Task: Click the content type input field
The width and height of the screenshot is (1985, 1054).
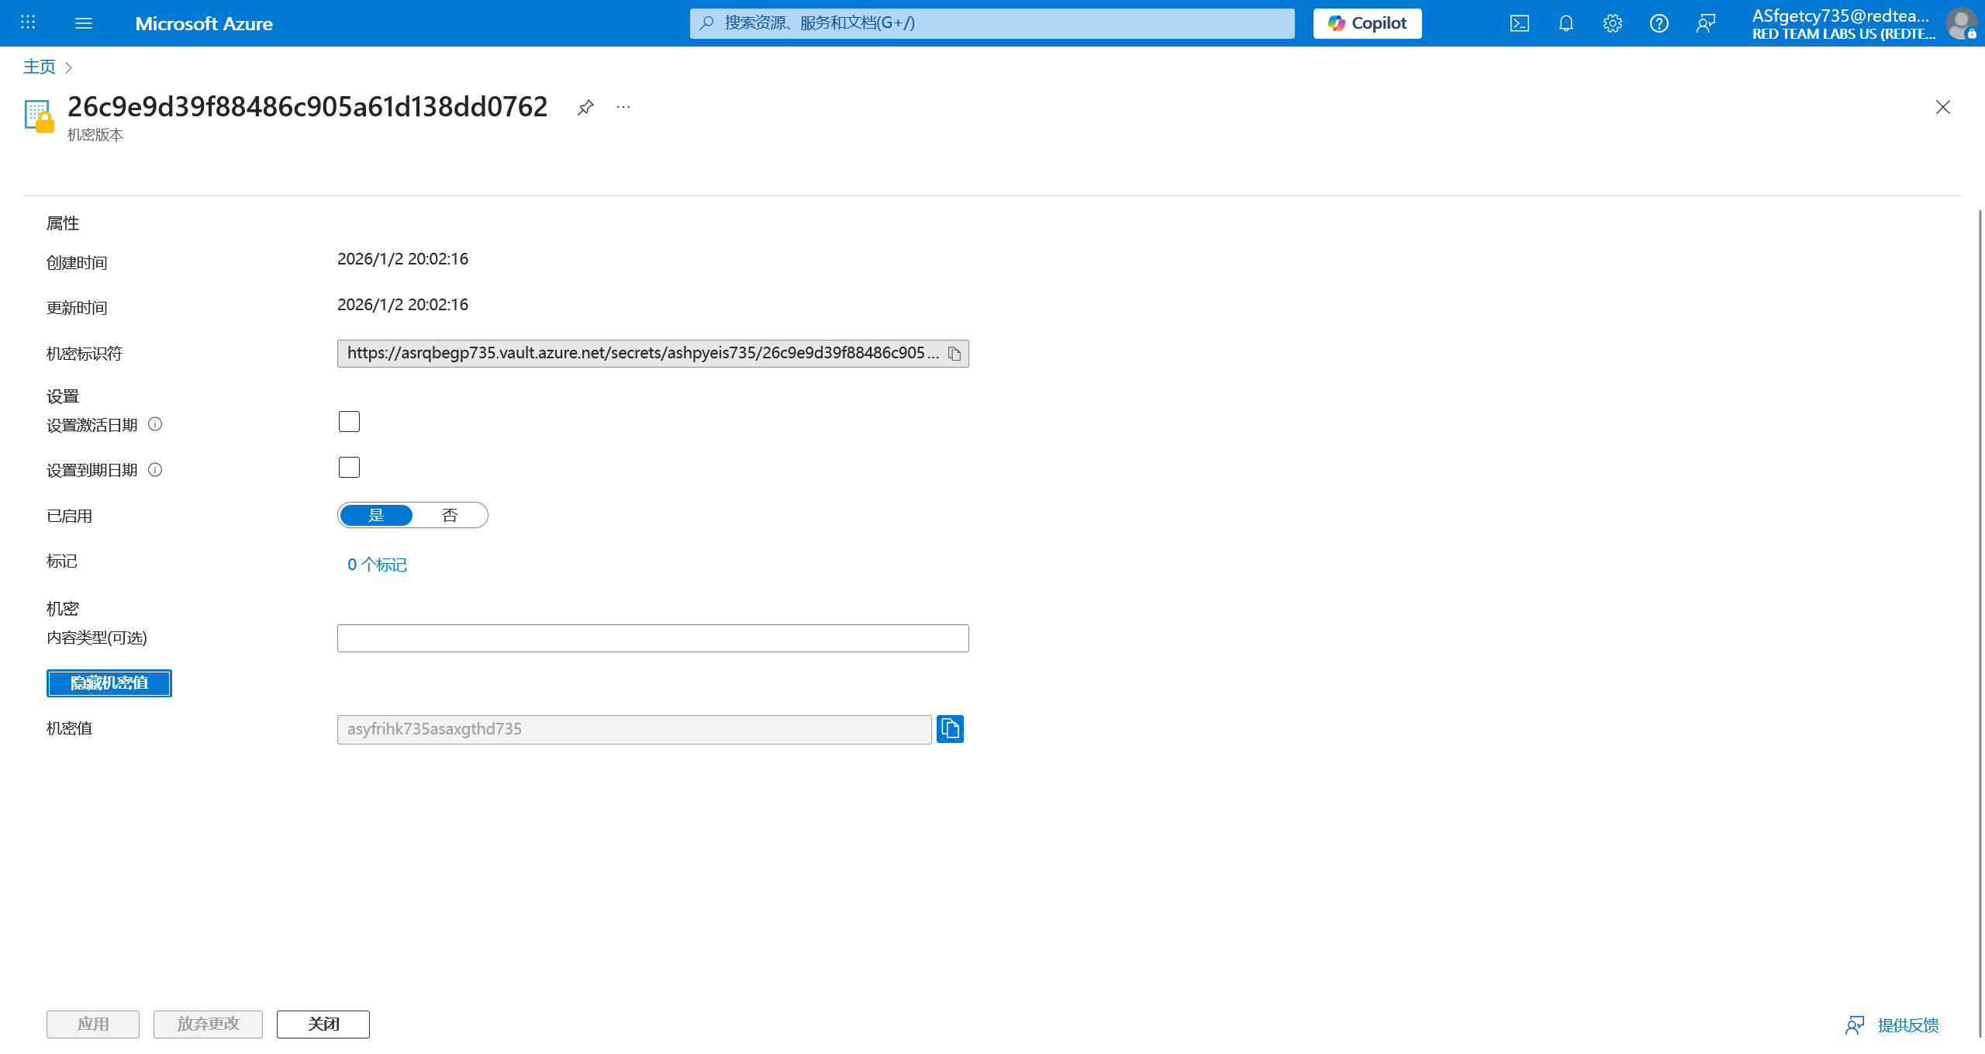Action: pos(653,638)
